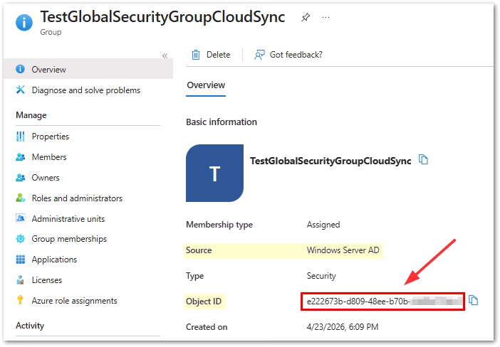Open Licenses page
The width and height of the screenshot is (500, 347).
[x=46, y=280]
